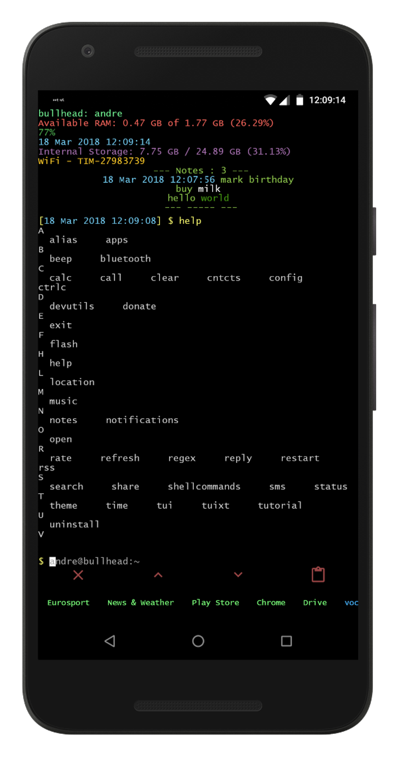Open the Drive app suggestion
This screenshot has height=757, width=398.
(x=315, y=602)
